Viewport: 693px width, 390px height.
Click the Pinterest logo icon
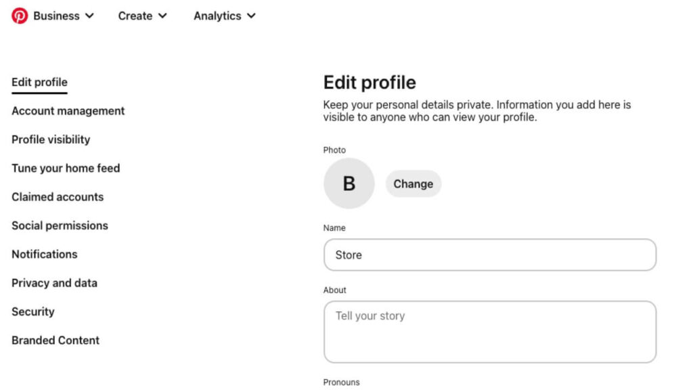coord(20,16)
